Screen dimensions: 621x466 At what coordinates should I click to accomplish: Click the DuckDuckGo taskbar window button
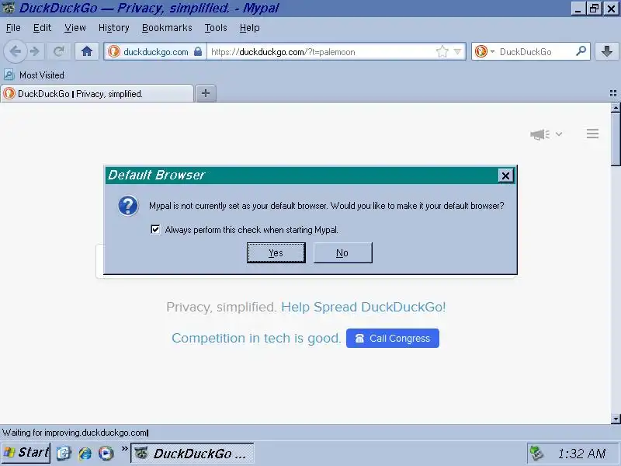coord(193,454)
